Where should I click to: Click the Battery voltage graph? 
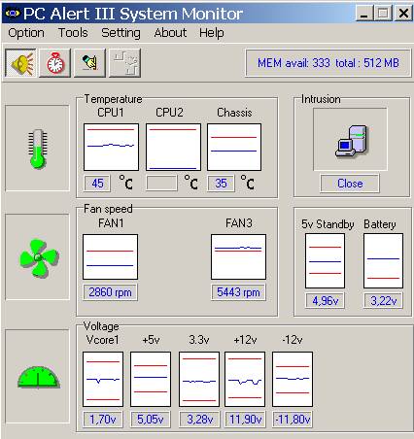383,261
